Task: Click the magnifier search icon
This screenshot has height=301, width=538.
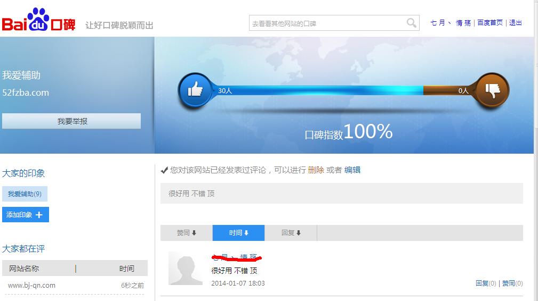Action: tap(412, 23)
